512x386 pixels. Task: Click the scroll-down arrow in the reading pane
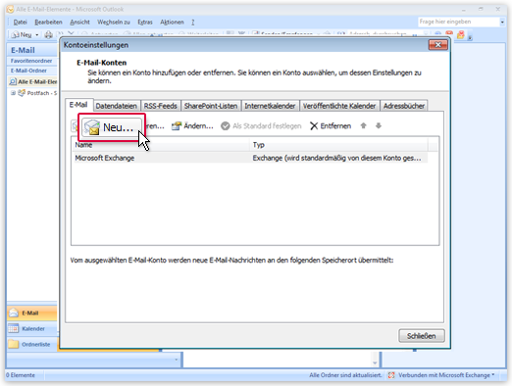point(375,362)
